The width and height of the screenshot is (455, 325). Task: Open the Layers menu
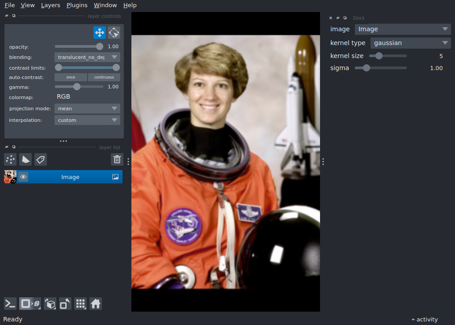(50, 5)
